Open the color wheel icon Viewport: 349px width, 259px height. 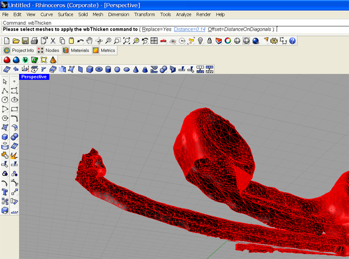click(228, 41)
